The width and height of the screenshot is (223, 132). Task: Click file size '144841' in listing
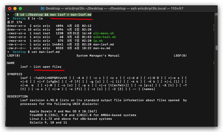[57, 44]
